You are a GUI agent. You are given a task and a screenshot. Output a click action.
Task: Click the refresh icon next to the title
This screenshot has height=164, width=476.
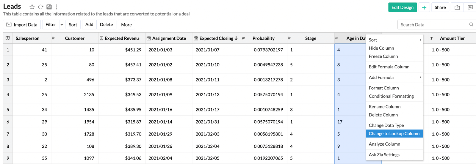(x=41, y=7)
